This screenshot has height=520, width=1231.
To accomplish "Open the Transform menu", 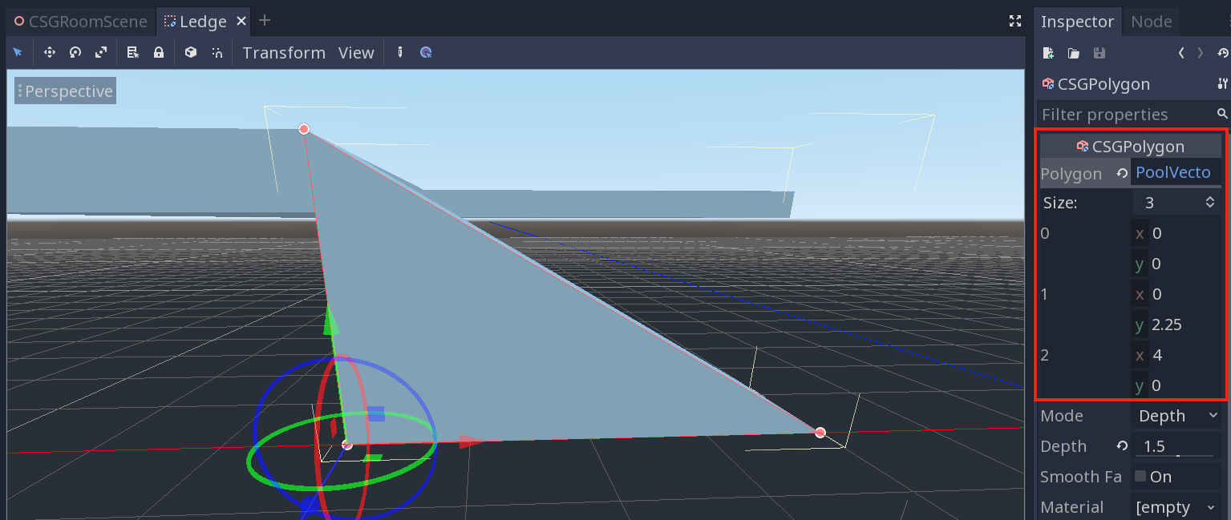I will [284, 53].
